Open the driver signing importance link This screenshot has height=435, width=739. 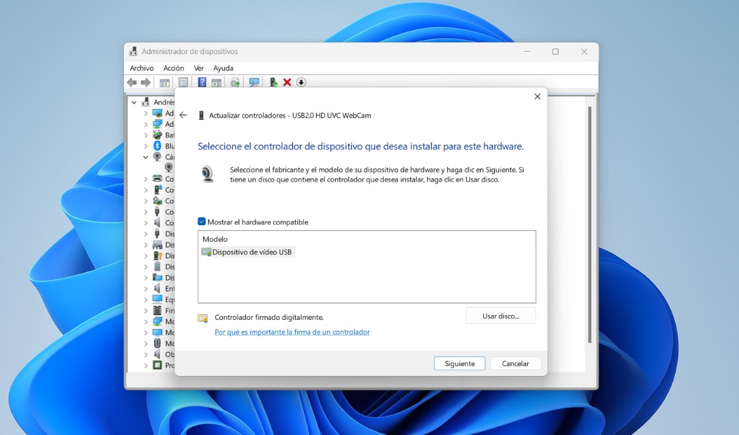(292, 332)
